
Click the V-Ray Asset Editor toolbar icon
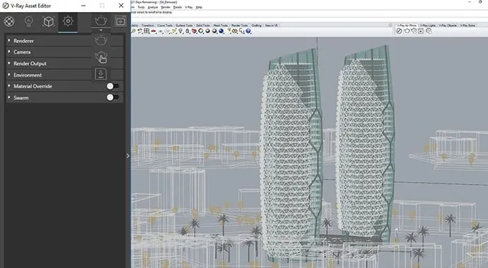(399, 31)
